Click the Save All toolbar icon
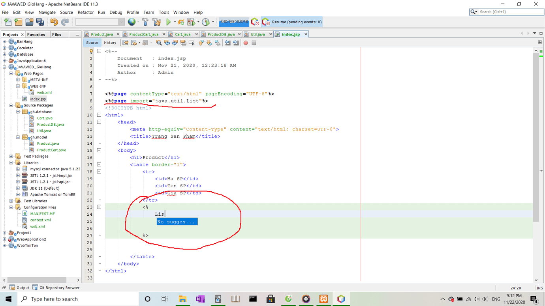 click(x=40, y=22)
